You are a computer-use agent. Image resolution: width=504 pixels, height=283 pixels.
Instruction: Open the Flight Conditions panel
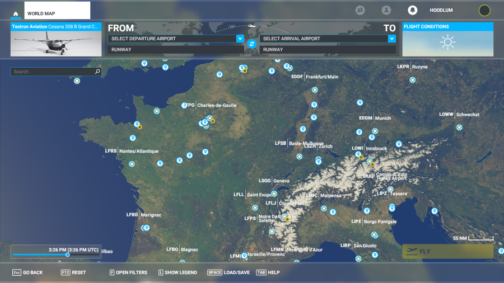[x=448, y=39]
